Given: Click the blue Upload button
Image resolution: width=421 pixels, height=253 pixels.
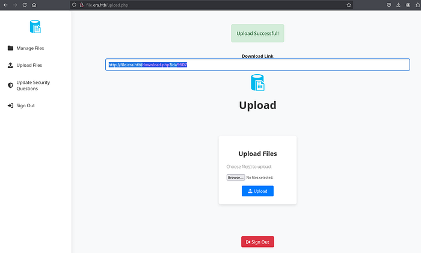Looking at the screenshot, I should (257, 191).
